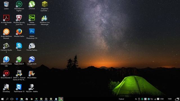Click the Federal toolbar label on taskbar

[121, 99]
